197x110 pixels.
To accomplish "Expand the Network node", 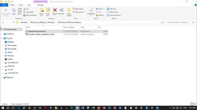I will click(x=2, y=78).
